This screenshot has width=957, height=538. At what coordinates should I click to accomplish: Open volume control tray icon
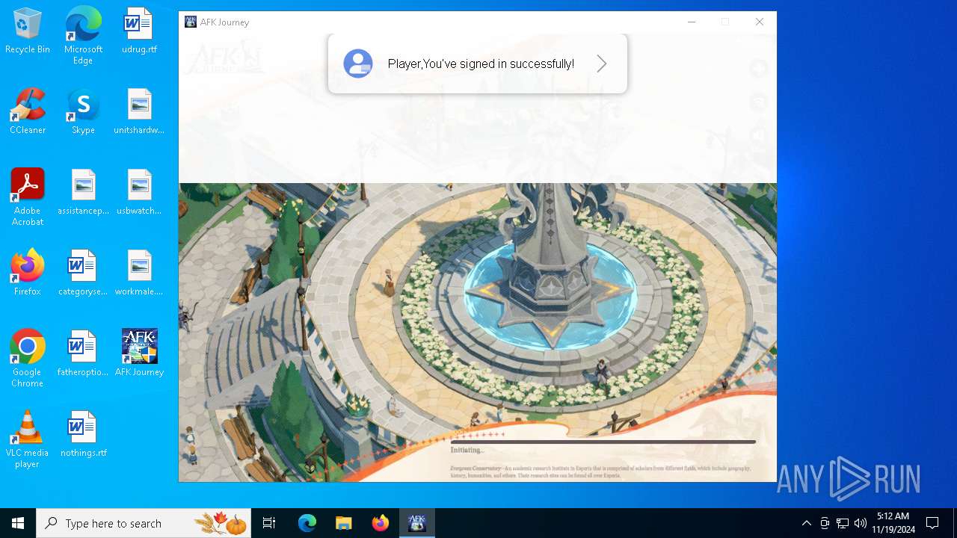coord(860,523)
